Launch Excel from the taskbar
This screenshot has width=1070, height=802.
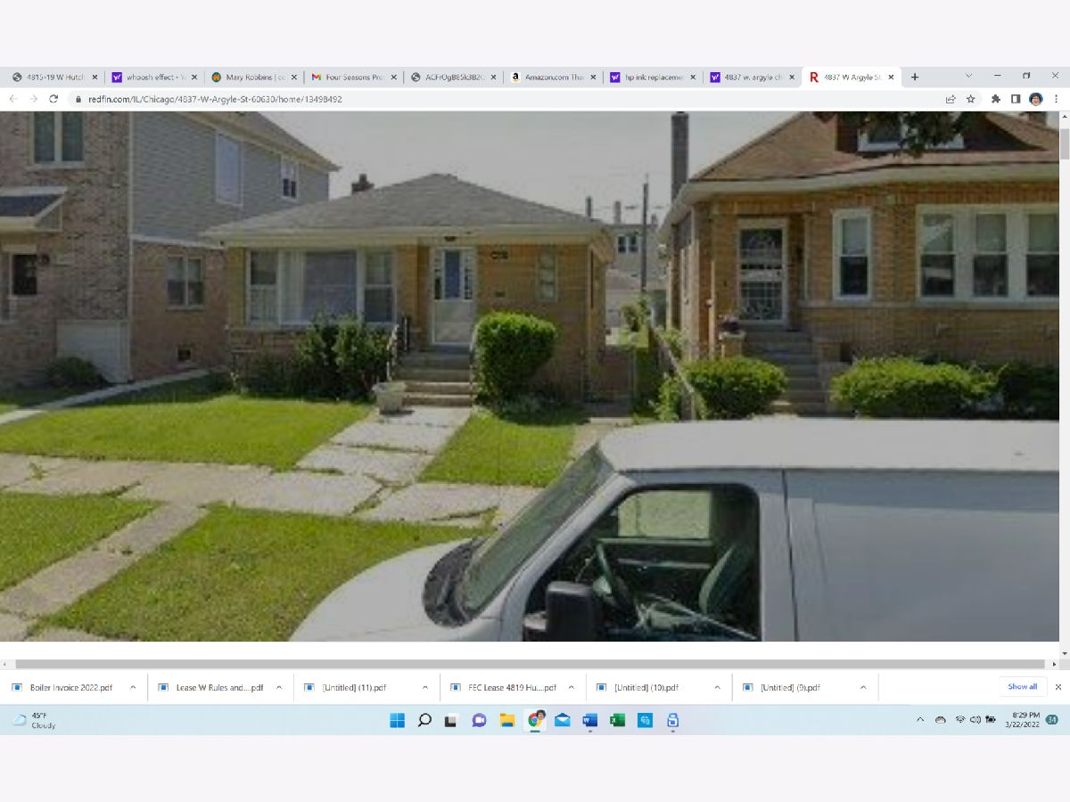[x=617, y=720]
